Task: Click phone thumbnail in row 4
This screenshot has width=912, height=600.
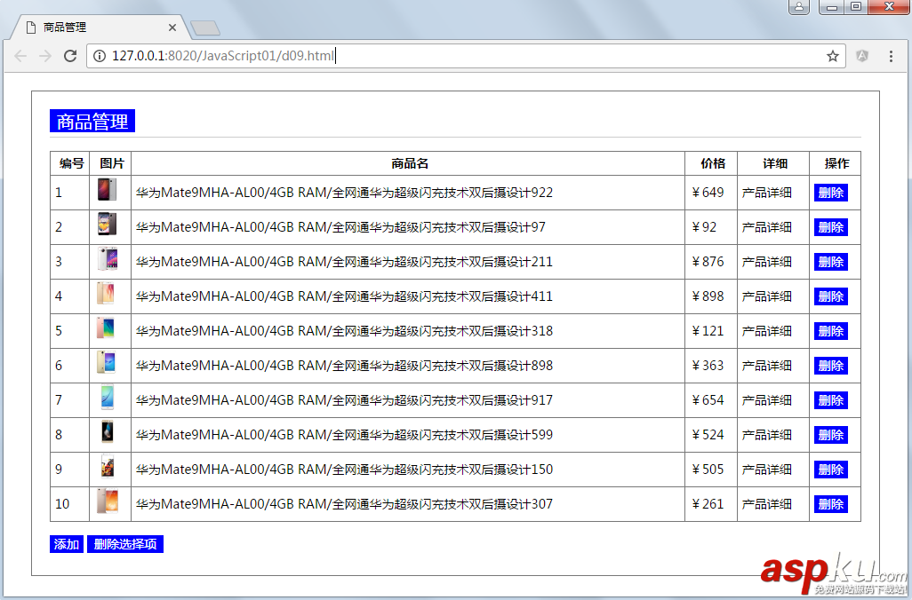Action: tap(106, 293)
